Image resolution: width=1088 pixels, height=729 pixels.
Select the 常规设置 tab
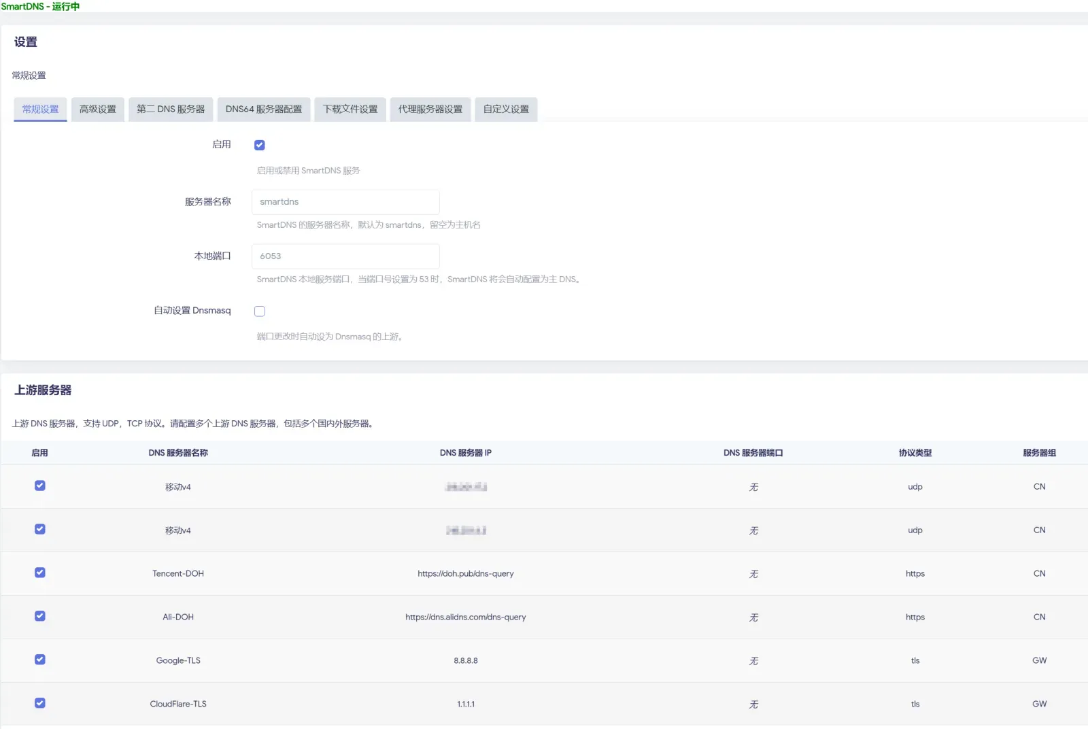click(40, 109)
